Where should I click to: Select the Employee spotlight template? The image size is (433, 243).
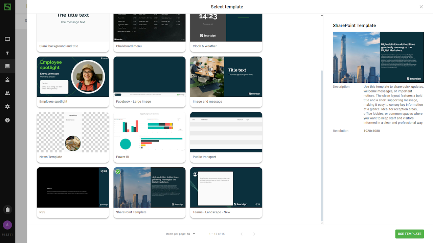[73, 82]
